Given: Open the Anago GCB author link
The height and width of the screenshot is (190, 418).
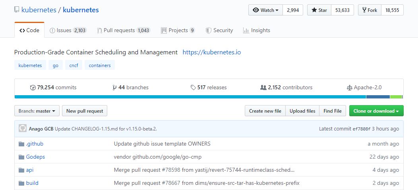Looking at the screenshot, I should point(41,129).
